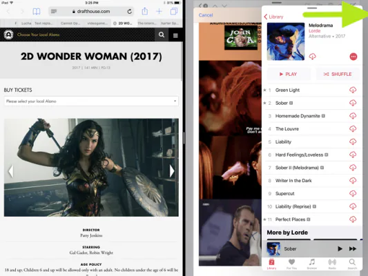Download Writer In the Dark via cloud icon
Viewport: 368px width, 276px height.
click(353, 180)
